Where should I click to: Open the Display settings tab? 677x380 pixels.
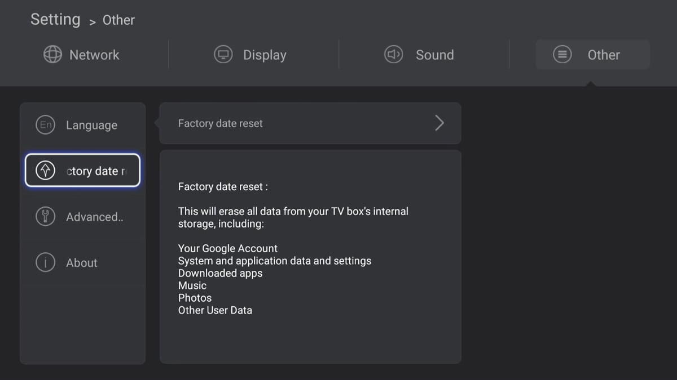coord(265,55)
